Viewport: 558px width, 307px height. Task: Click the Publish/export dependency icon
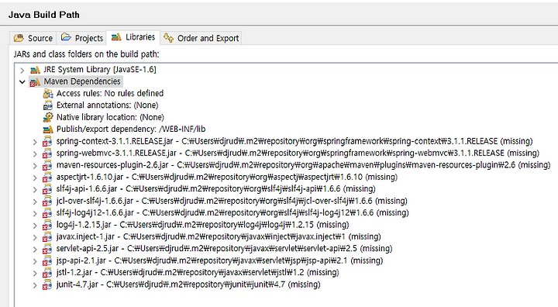(48, 129)
